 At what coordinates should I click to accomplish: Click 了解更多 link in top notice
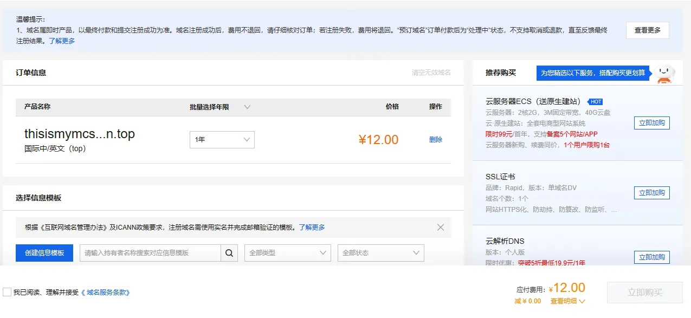click(62, 41)
